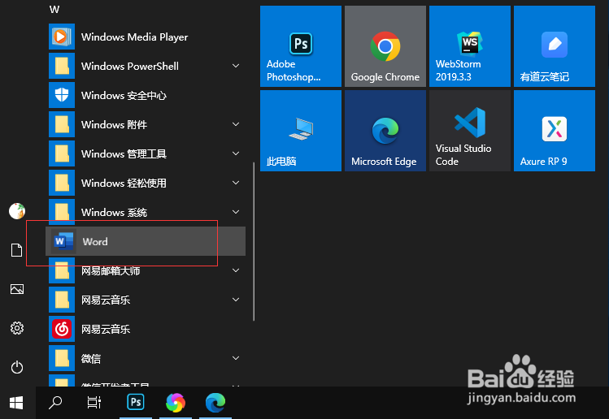This screenshot has width=609, height=419.
Task: Open the Windows 管理工具 folder
Action: [146, 153]
